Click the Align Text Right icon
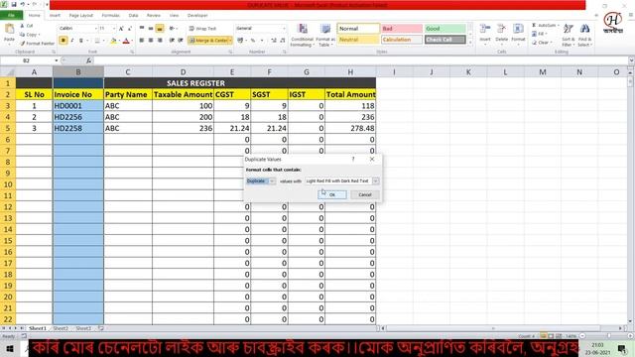Viewport: 635px width, 357px height. tap(160, 41)
